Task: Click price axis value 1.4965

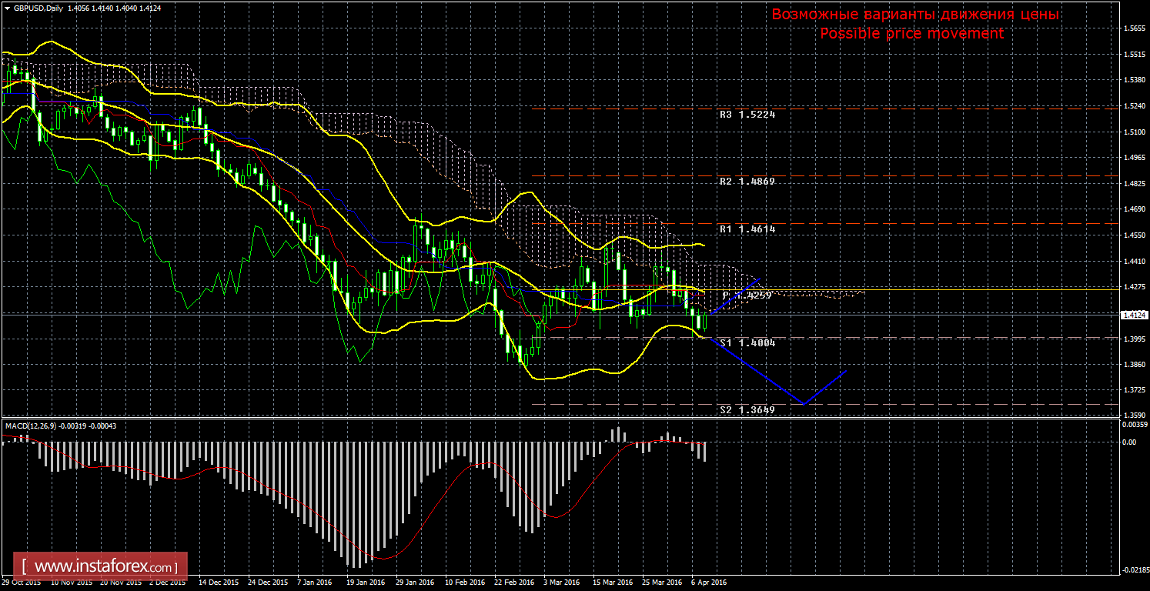Action: (x=1135, y=158)
